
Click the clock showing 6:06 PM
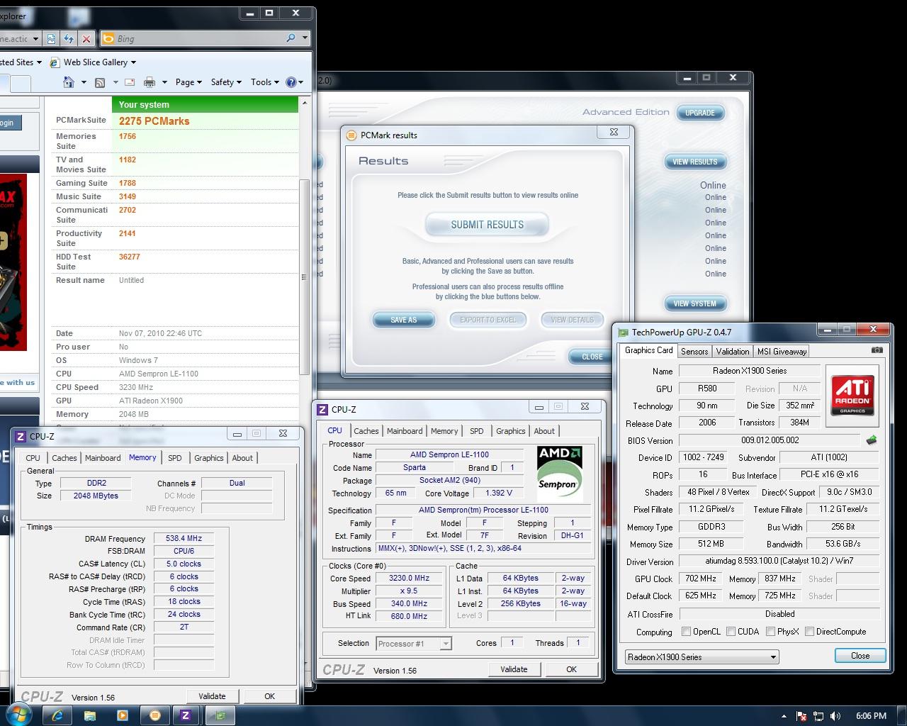(871, 716)
